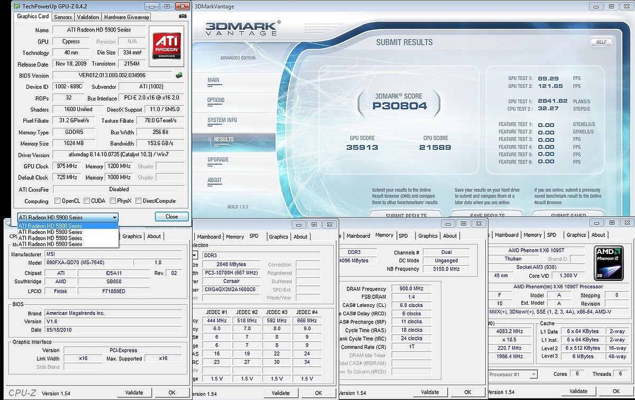Go to SYSTEM INFO in 3DMark menu
The height and width of the screenshot is (400, 635).
[222, 120]
